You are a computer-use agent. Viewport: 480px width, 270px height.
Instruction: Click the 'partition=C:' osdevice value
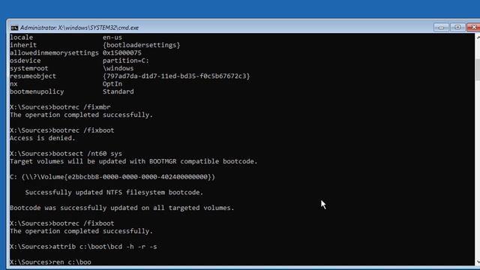click(126, 61)
